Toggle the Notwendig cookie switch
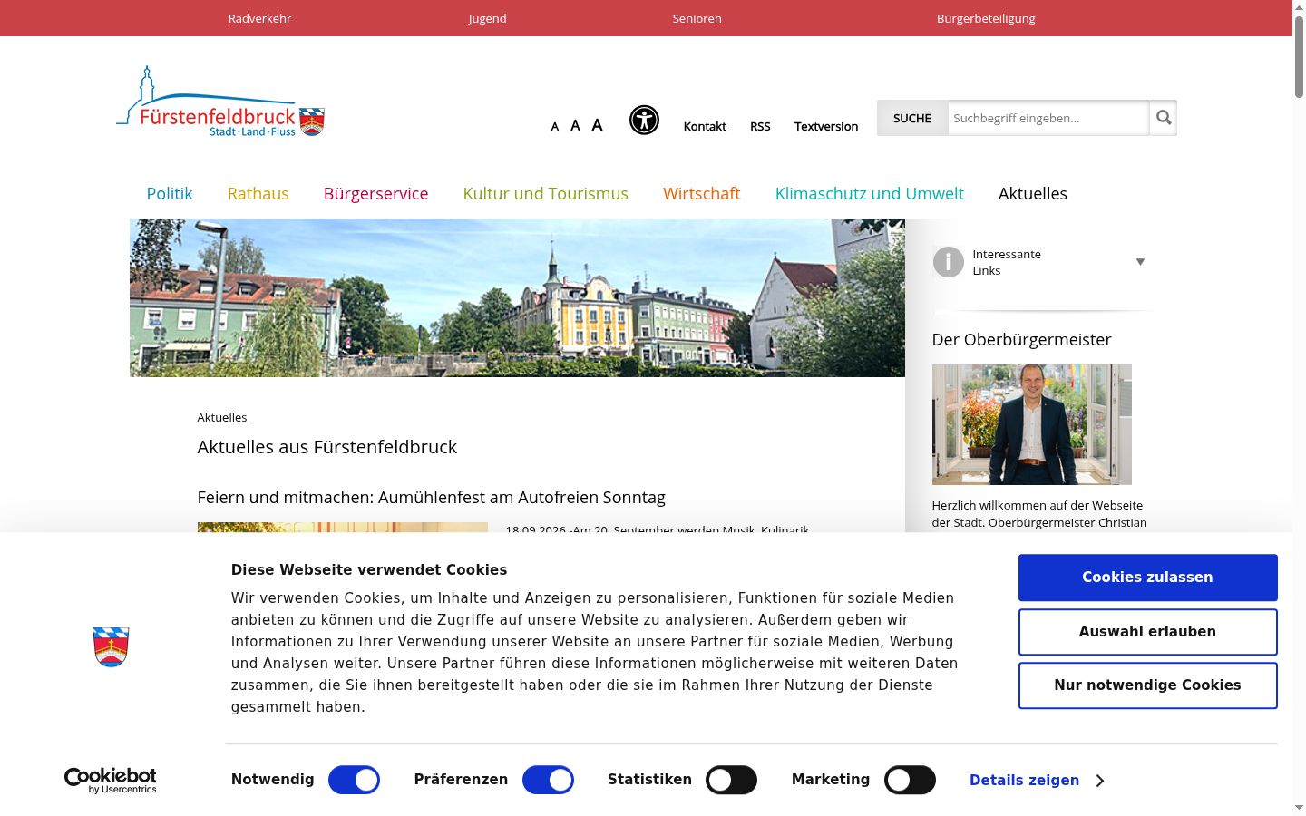The width and height of the screenshot is (1306, 816). coord(354,780)
